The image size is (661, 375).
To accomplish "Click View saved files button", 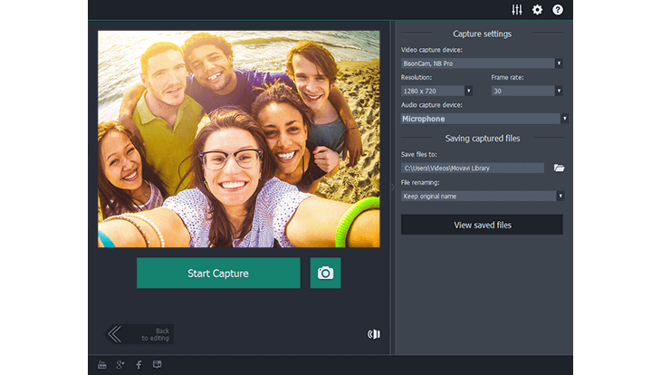I will coord(482,225).
